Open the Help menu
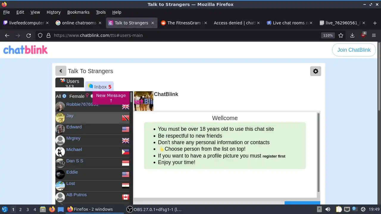Viewport: 381px width, 214px height. tap(117, 12)
